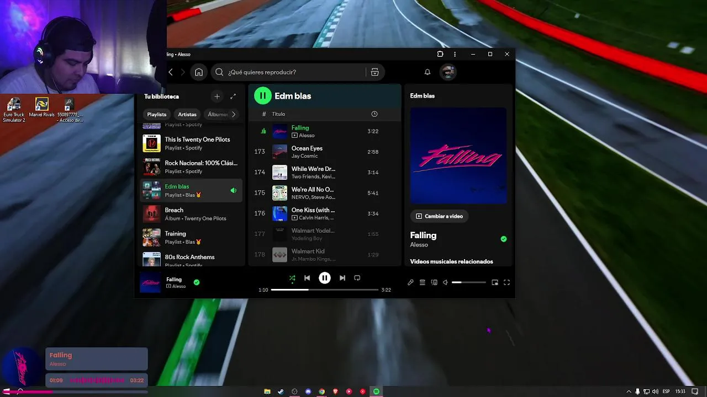The image size is (707, 397).
Task: Go back using the left arrow
Action: point(171,72)
